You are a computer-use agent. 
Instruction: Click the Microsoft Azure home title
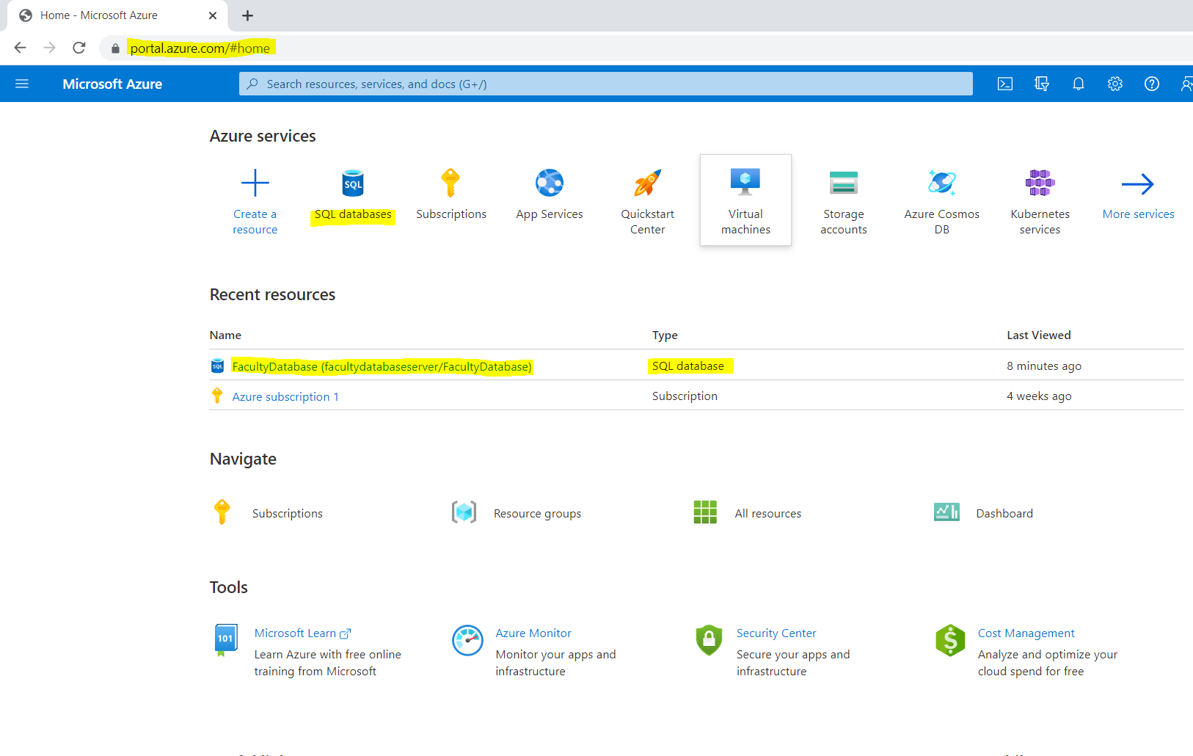coord(112,84)
